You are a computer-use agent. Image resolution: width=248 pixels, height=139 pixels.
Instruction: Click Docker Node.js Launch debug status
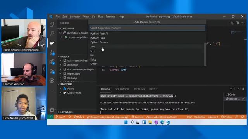point(108,117)
